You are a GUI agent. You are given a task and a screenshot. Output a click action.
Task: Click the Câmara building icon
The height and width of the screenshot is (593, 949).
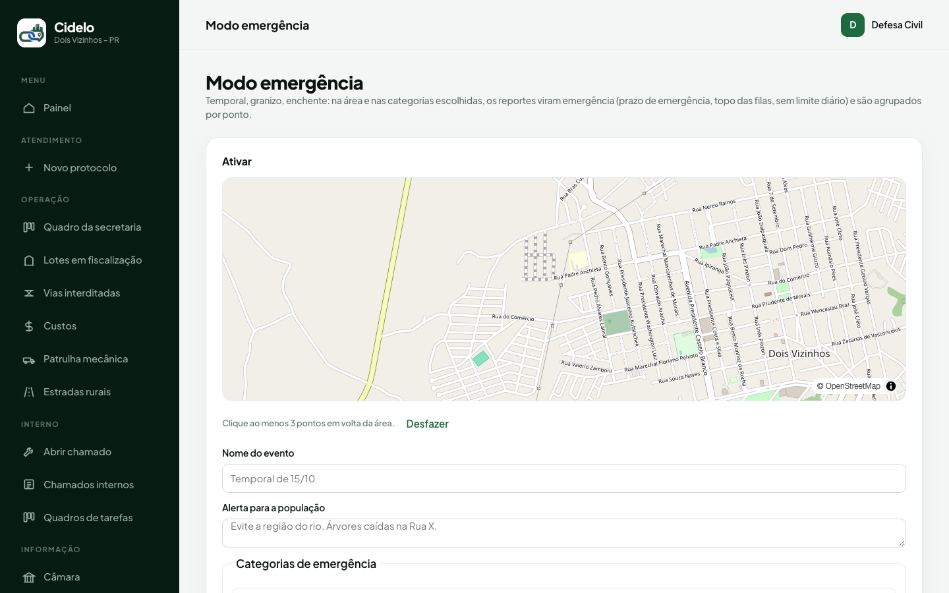[x=29, y=577]
